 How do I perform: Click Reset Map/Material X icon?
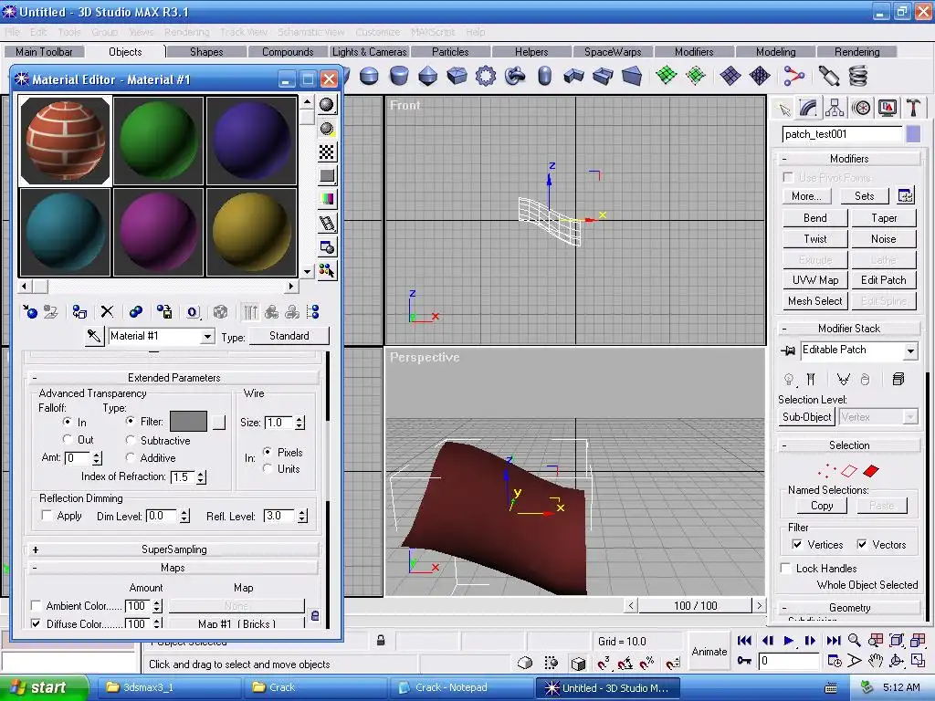coord(107,312)
